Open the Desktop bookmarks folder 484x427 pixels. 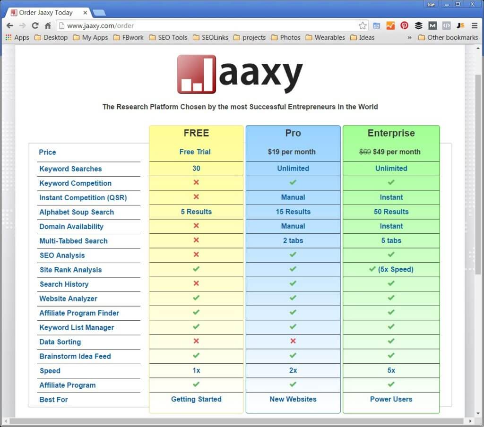tap(51, 38)
